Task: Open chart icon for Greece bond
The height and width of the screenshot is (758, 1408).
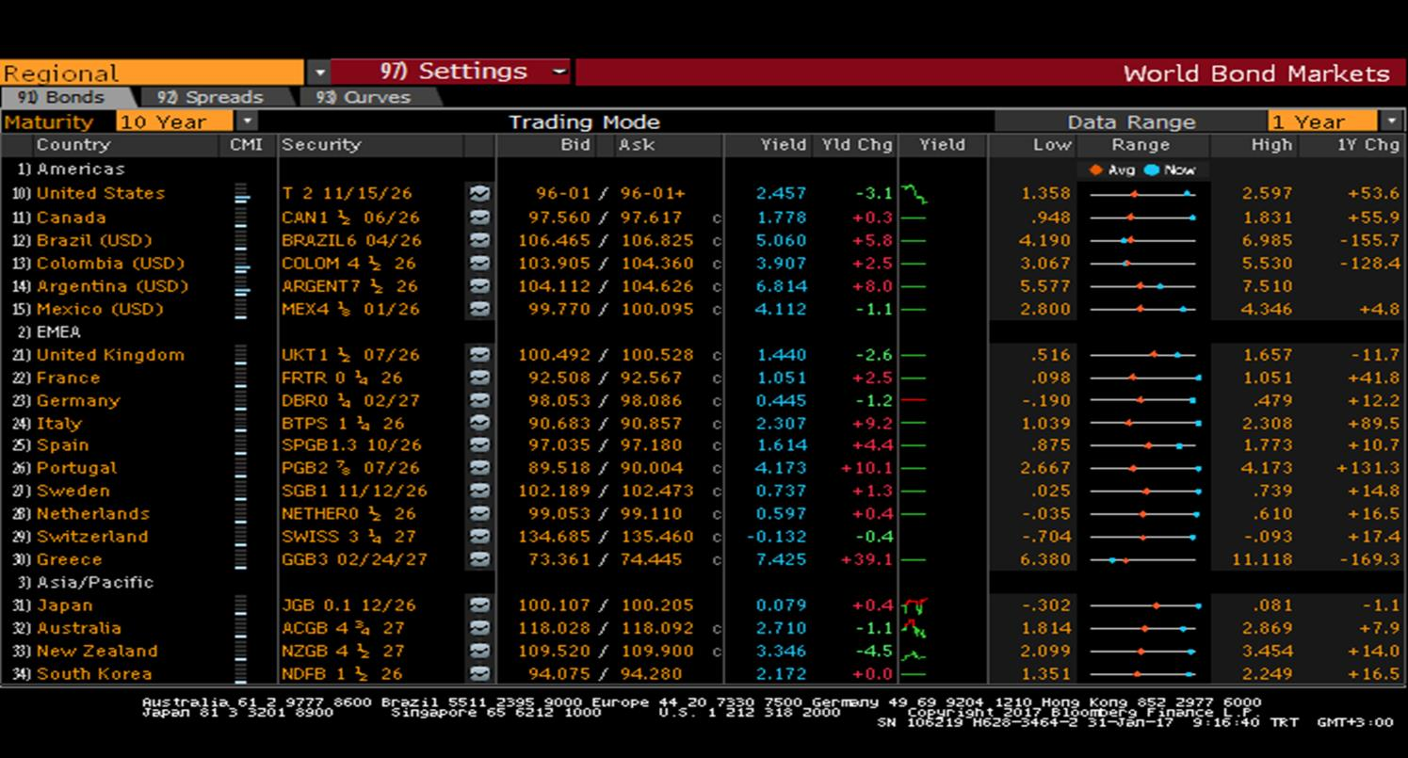Action: 480,559
